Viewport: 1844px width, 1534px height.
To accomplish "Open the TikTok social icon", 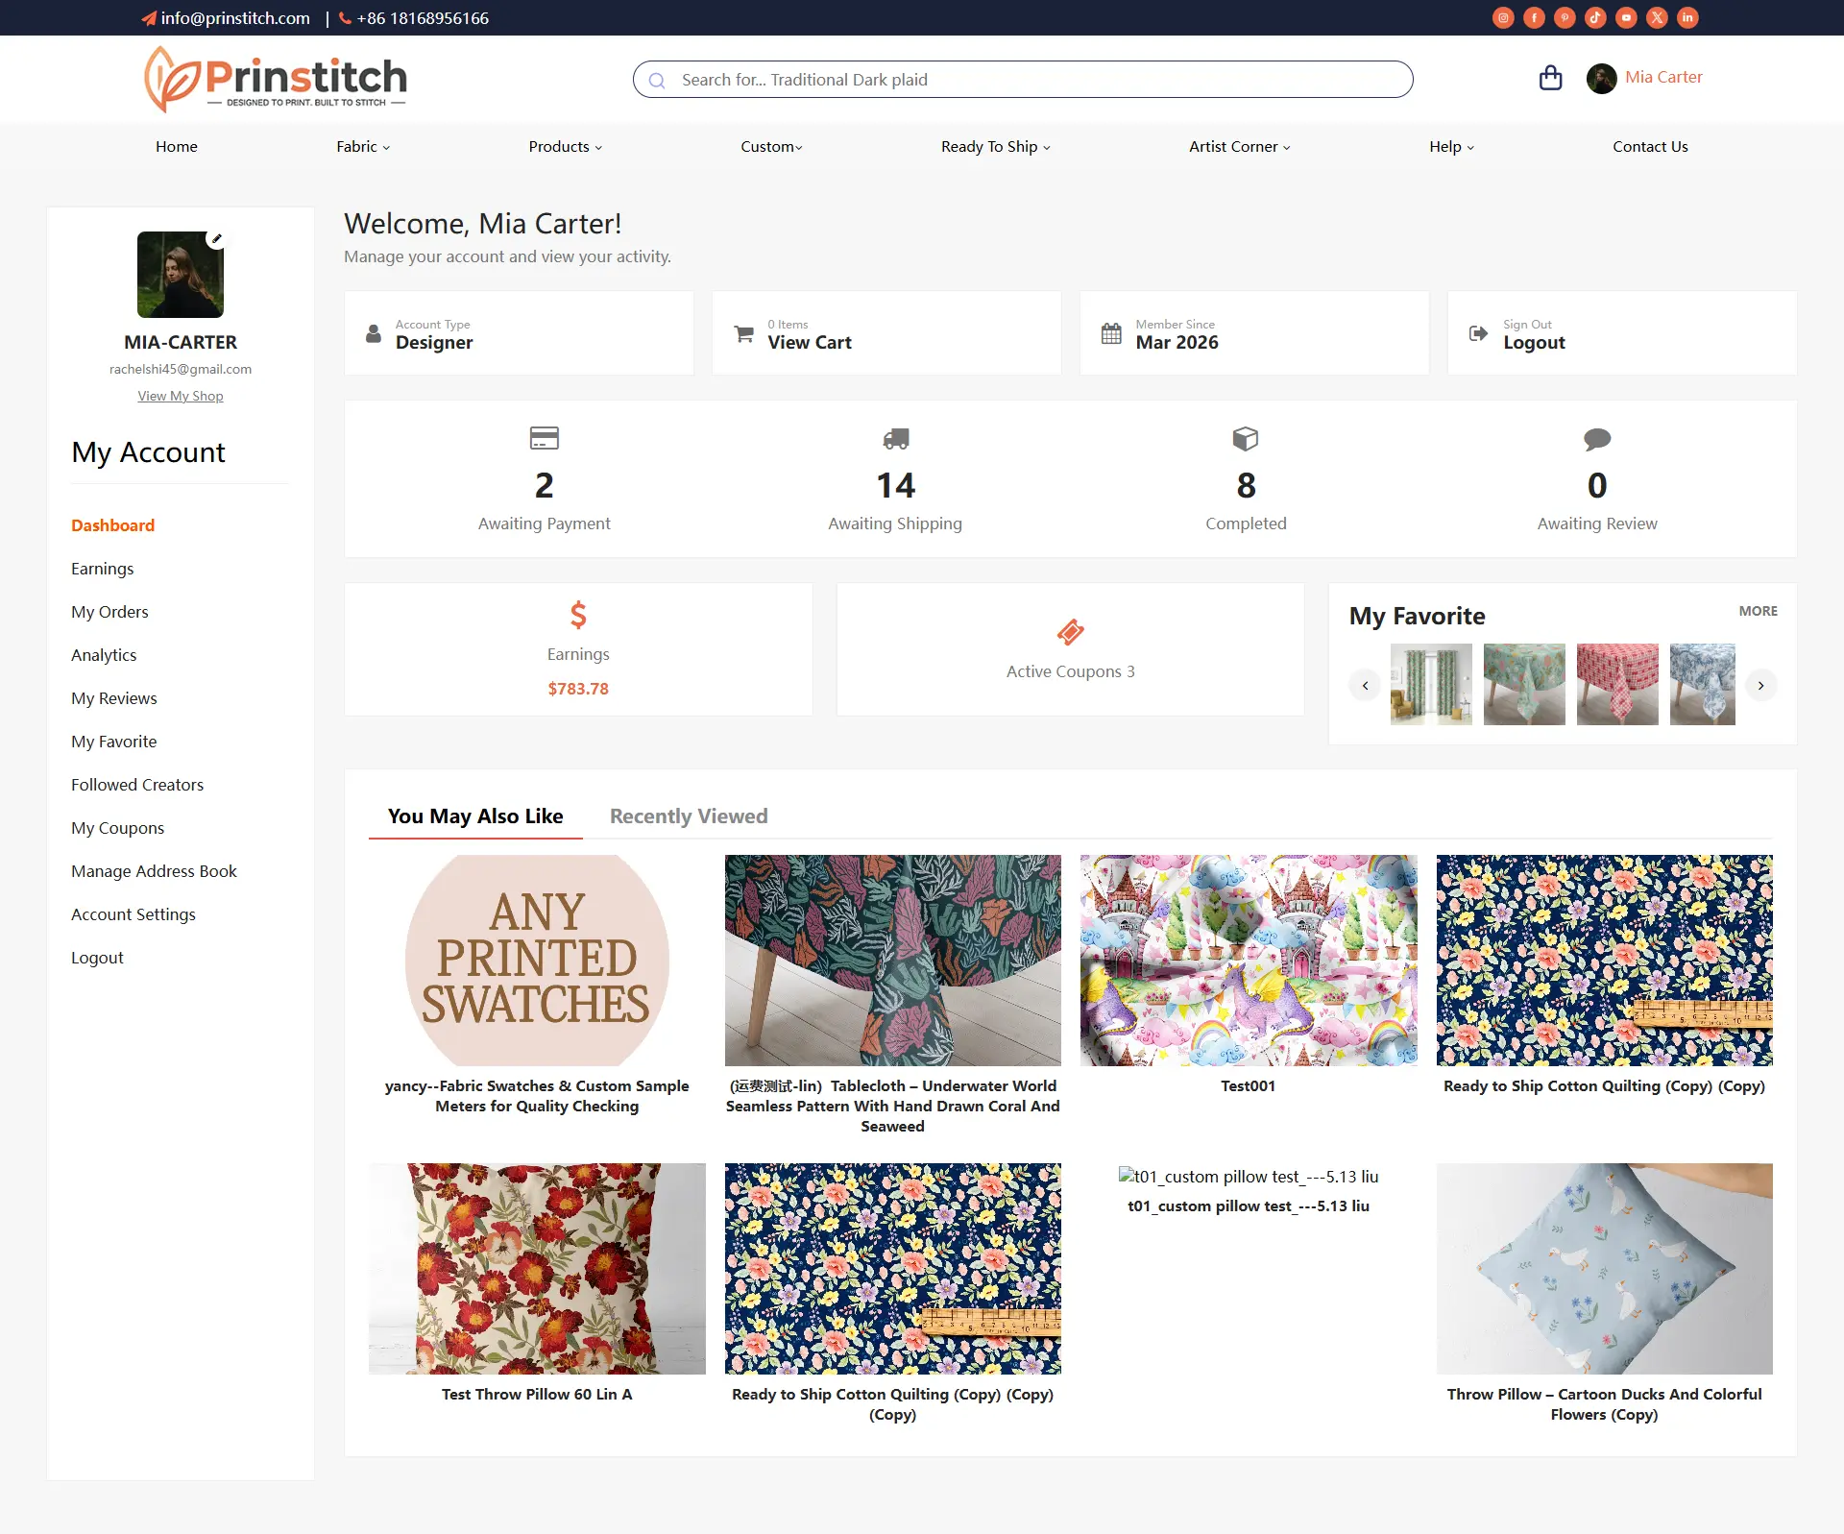I will click(1595, 17).
